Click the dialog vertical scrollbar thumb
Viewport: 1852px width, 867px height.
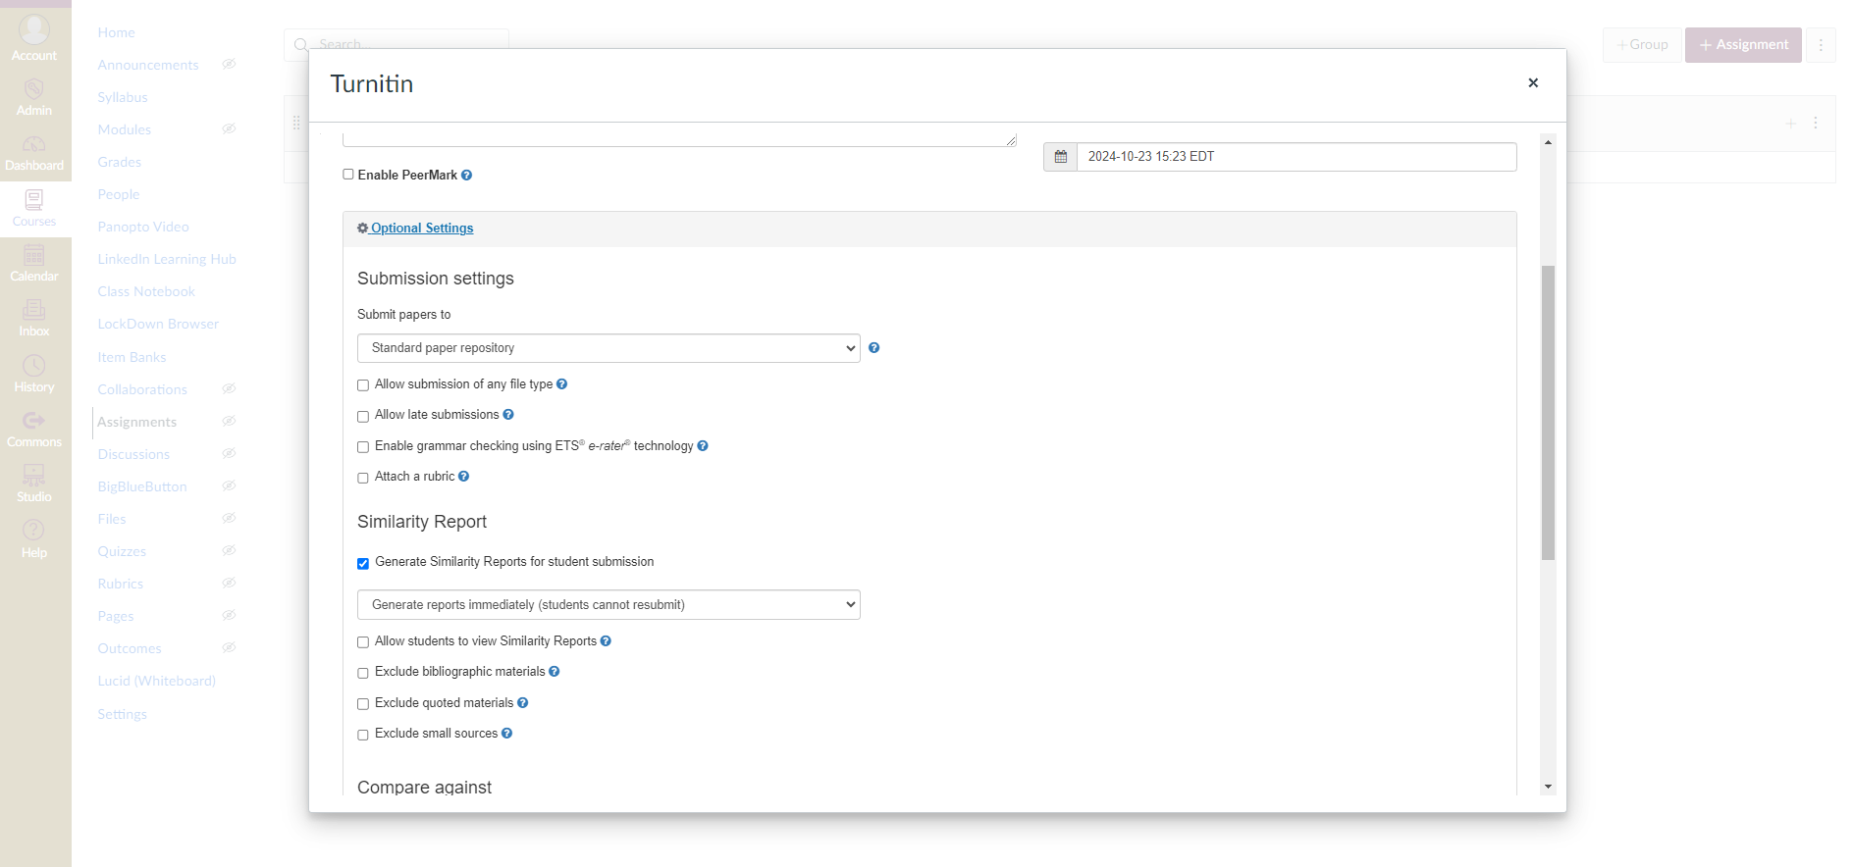[x=1548, y=413]
